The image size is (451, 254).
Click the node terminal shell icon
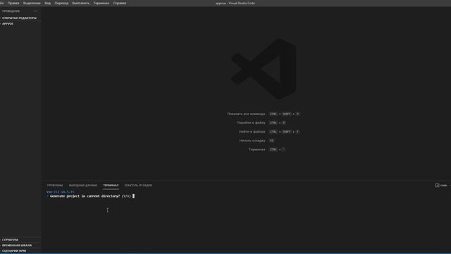tap(437, 185)
